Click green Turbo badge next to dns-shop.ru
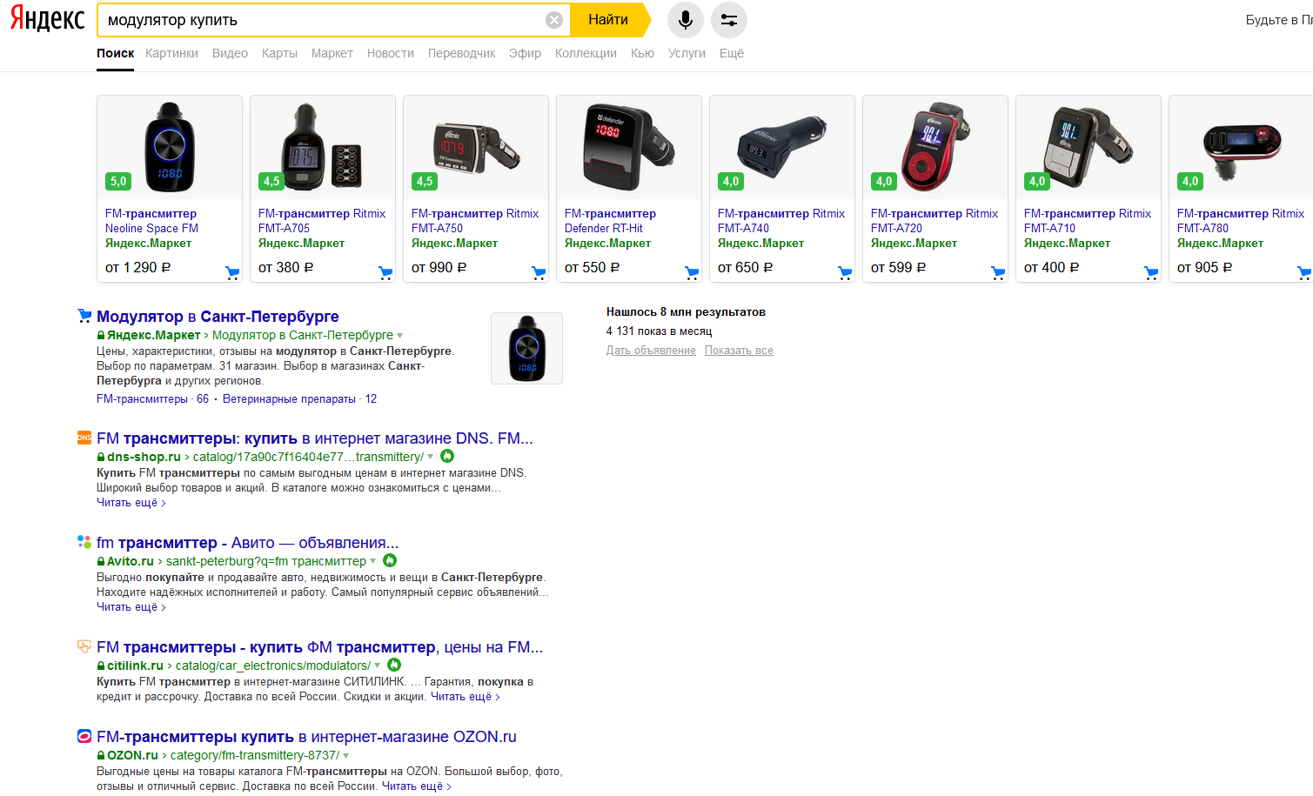1313x796 pixels. pyautogui.click(x=447, y=456)
